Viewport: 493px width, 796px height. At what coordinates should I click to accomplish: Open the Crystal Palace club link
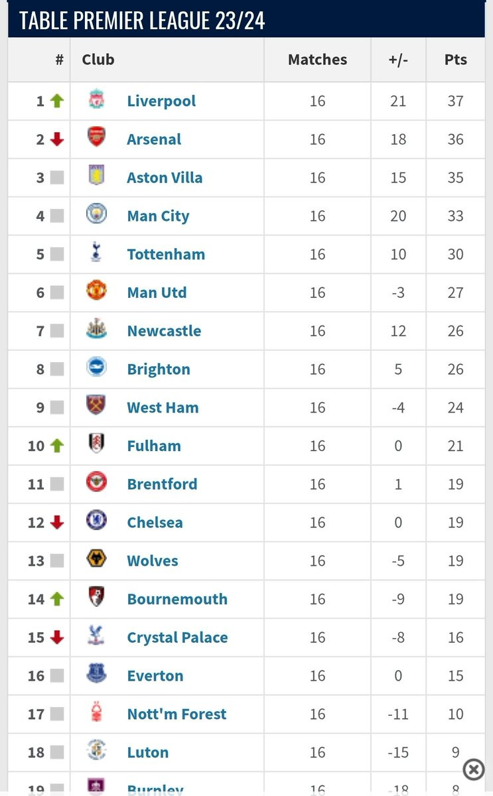(177, 637)
